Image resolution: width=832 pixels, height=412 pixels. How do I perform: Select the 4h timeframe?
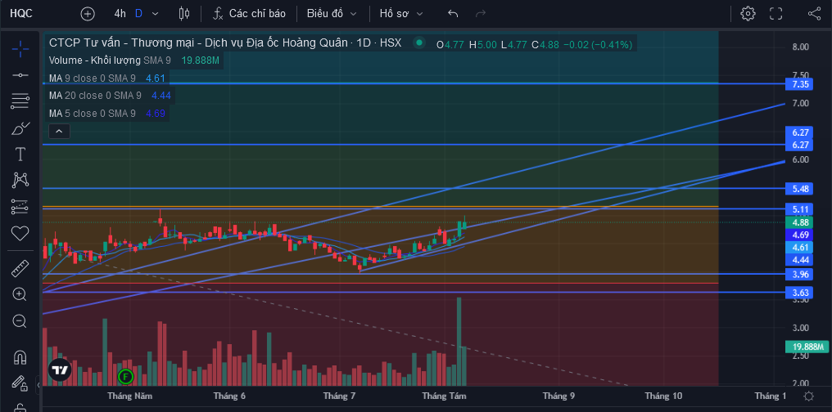coord(120,14)
